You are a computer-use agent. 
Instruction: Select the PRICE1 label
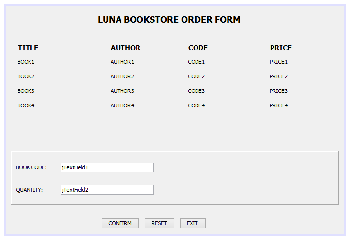pyautogui.click(x=279, y=62)
